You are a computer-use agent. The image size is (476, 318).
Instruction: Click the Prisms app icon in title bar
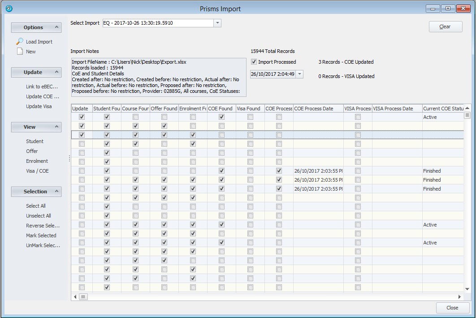9,9
